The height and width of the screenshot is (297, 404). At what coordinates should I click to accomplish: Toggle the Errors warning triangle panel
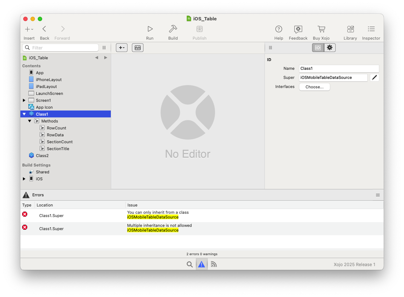click(x=202, y=264)
